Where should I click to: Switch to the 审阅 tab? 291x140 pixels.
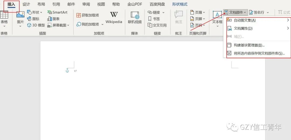(x=86, y=4)
